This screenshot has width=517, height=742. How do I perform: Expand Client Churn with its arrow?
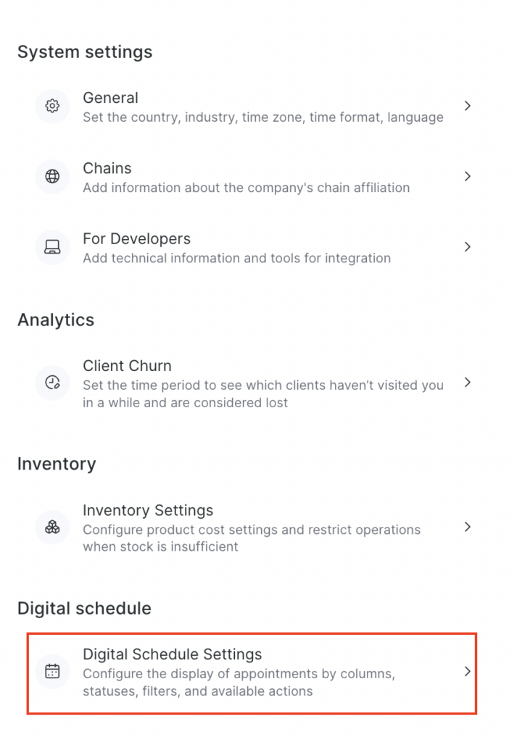click(468, 382)
